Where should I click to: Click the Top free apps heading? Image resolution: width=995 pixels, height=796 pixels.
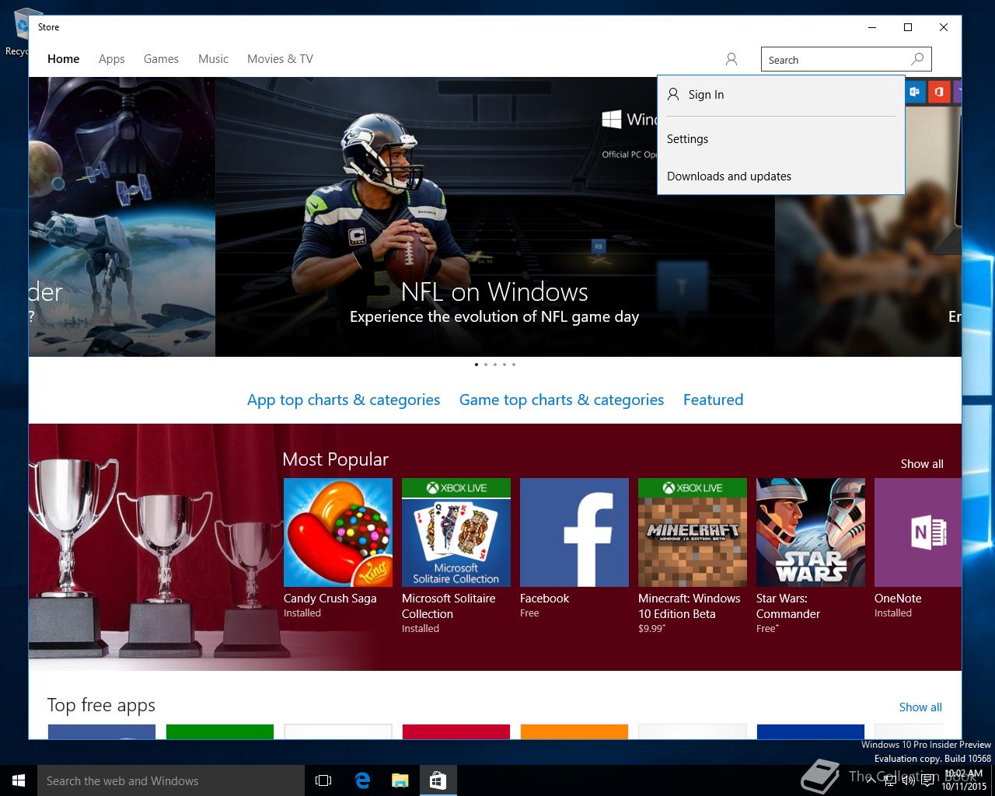click(101, 705)
